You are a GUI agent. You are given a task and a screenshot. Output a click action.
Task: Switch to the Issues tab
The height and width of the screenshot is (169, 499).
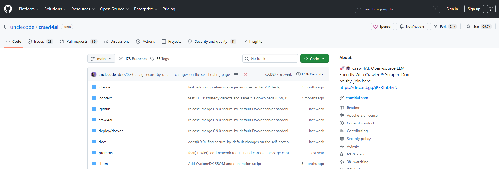[x=40, y=41]
